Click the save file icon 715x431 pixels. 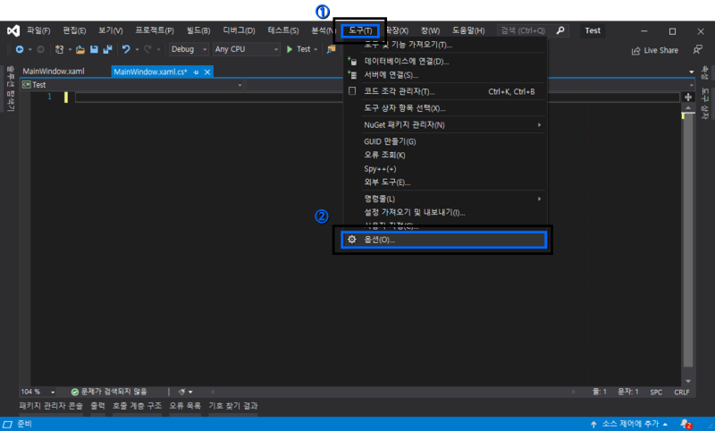click(x=94, y=49)
